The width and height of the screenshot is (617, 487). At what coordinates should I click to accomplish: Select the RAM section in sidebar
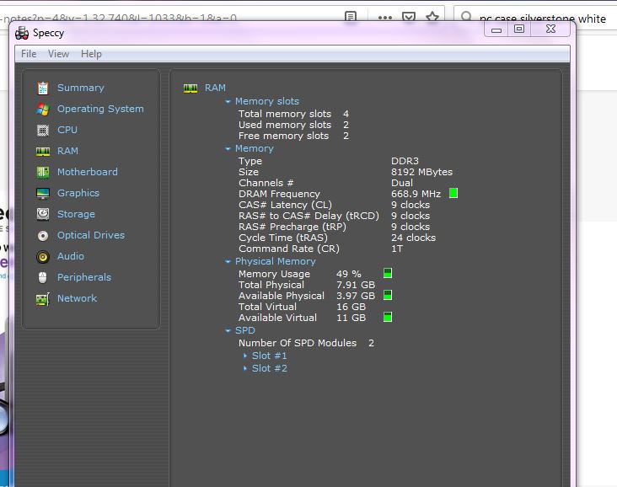point(67,151)
